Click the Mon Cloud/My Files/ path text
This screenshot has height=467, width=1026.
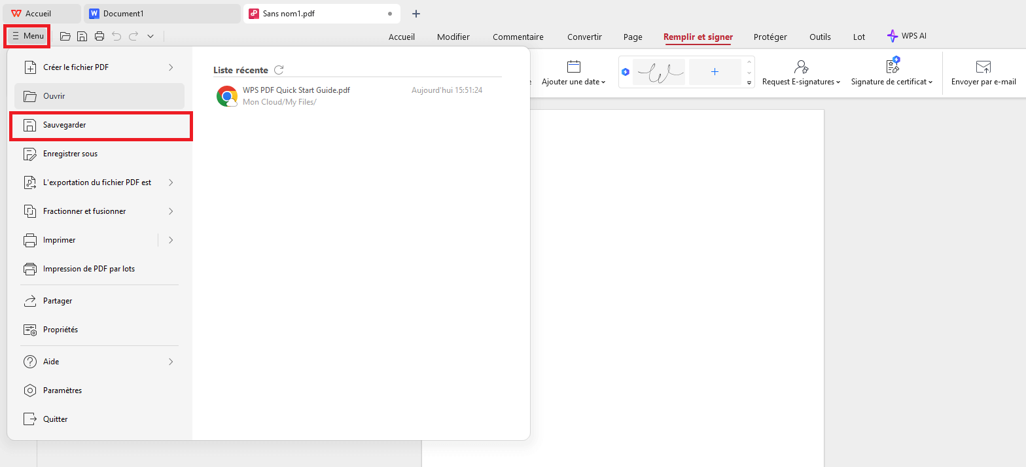click(279, 102)
